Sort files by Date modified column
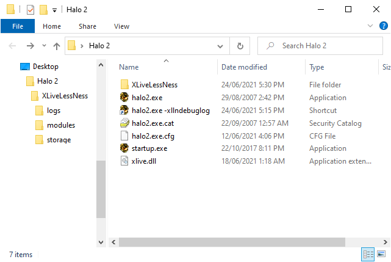This screenshot has height=262, width=391. [x=244, y=67]
